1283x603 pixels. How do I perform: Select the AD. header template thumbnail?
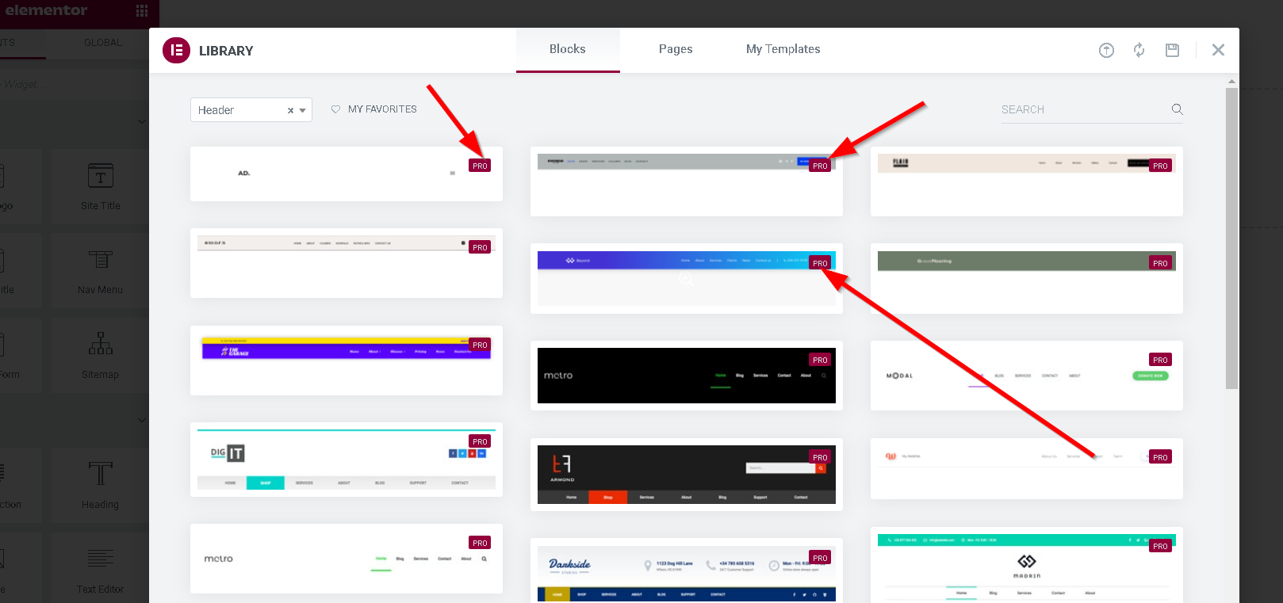pos(347,174)
